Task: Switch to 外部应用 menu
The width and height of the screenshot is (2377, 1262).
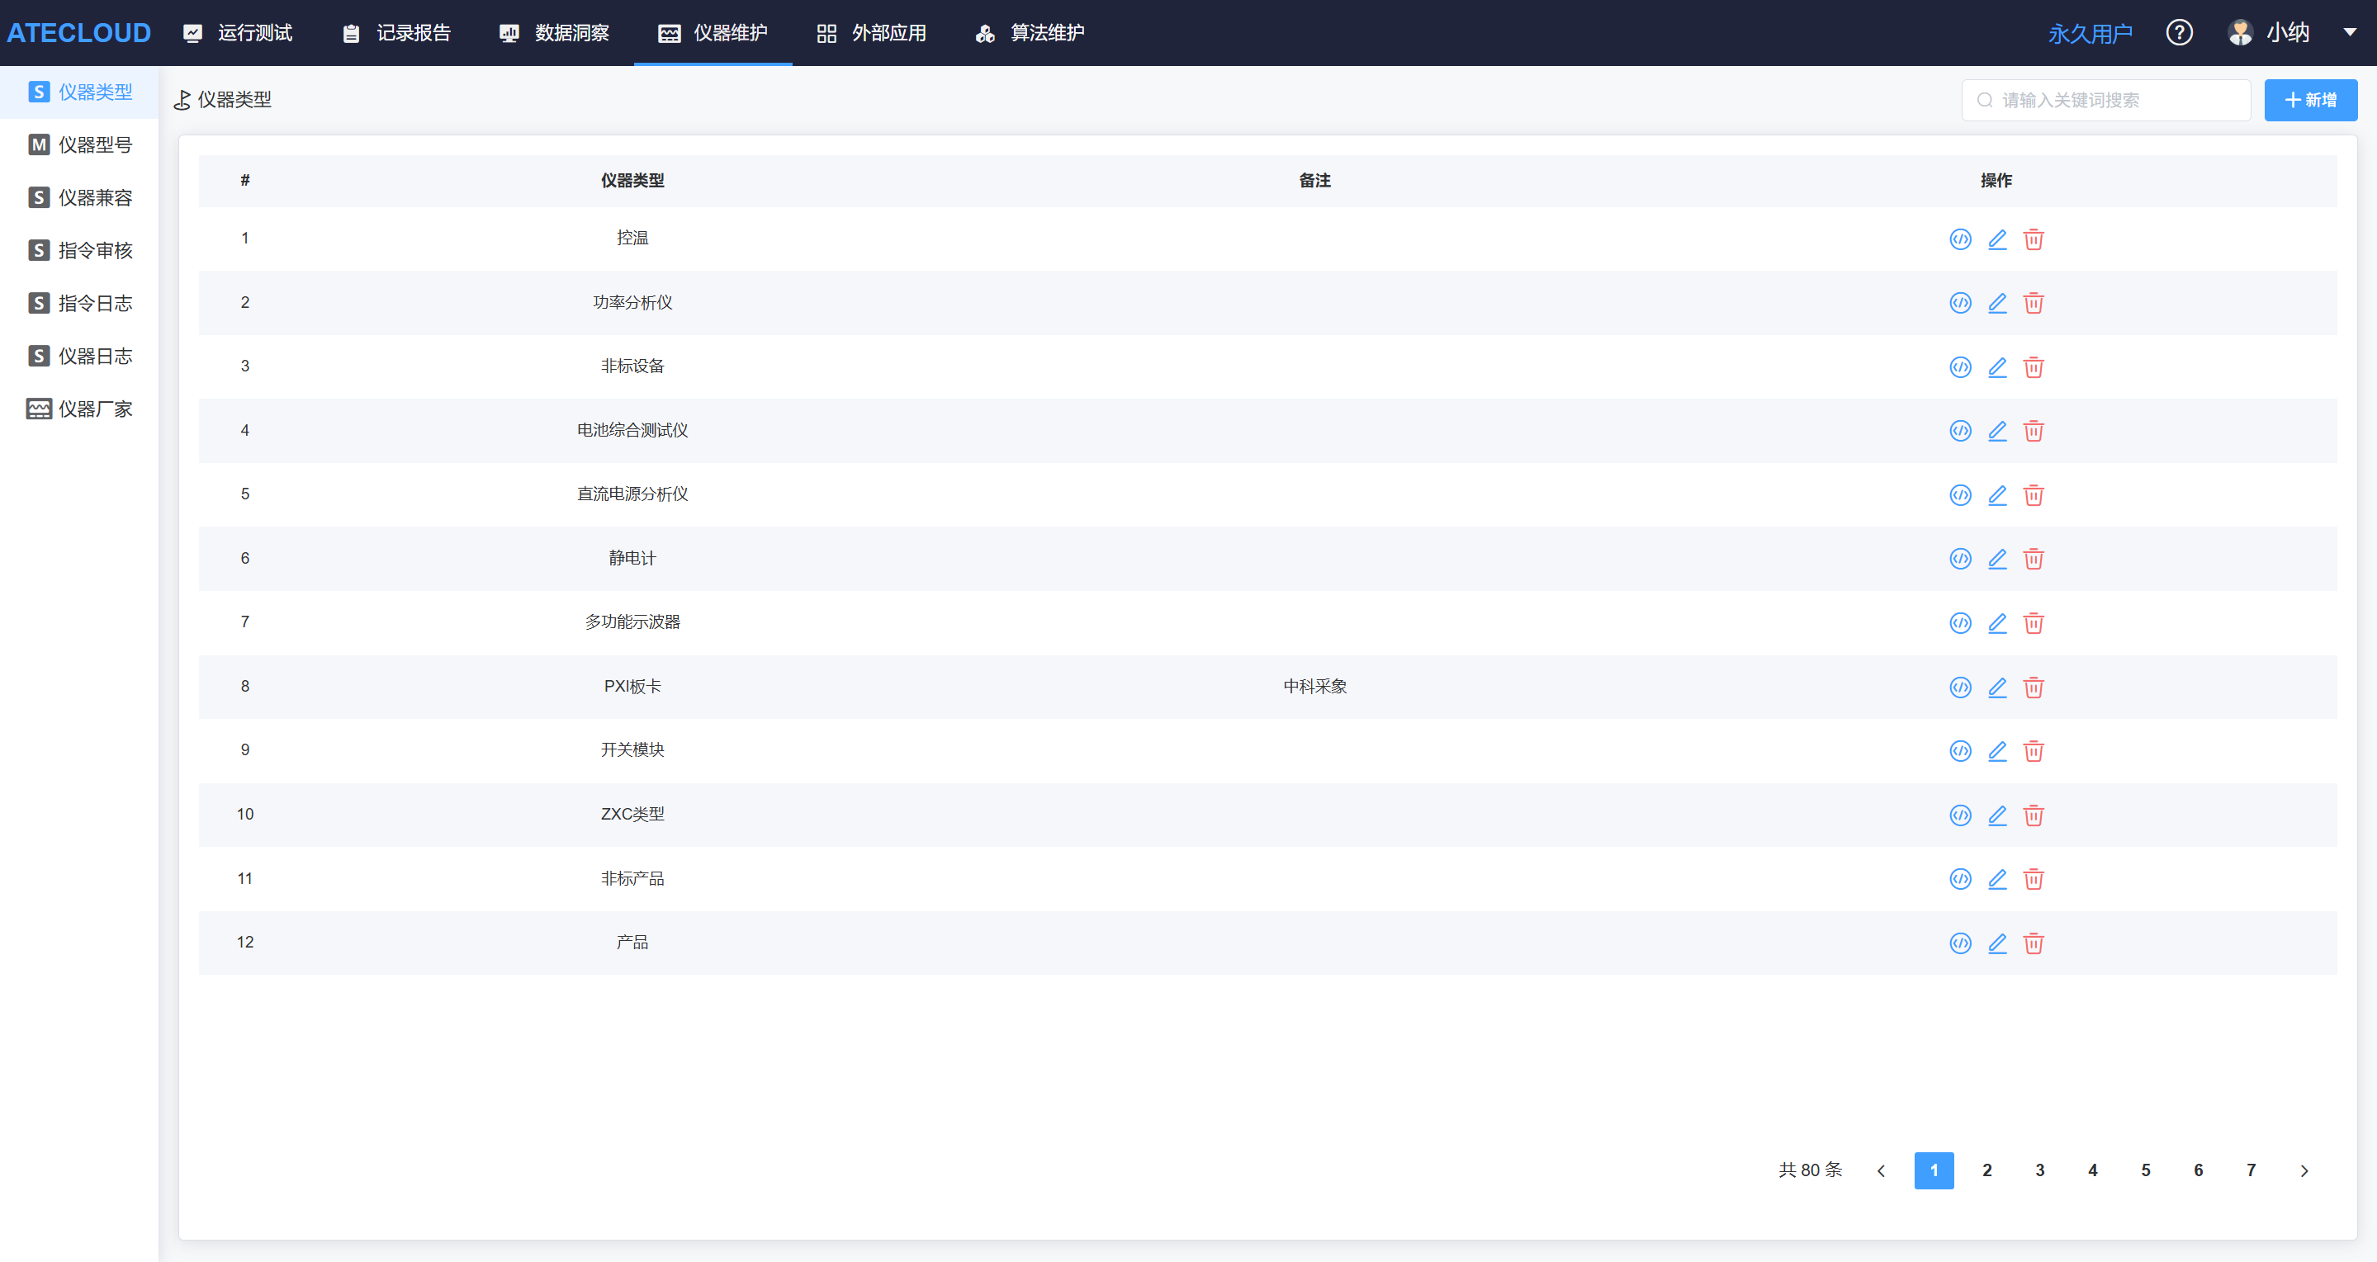Action: point(872,33)
